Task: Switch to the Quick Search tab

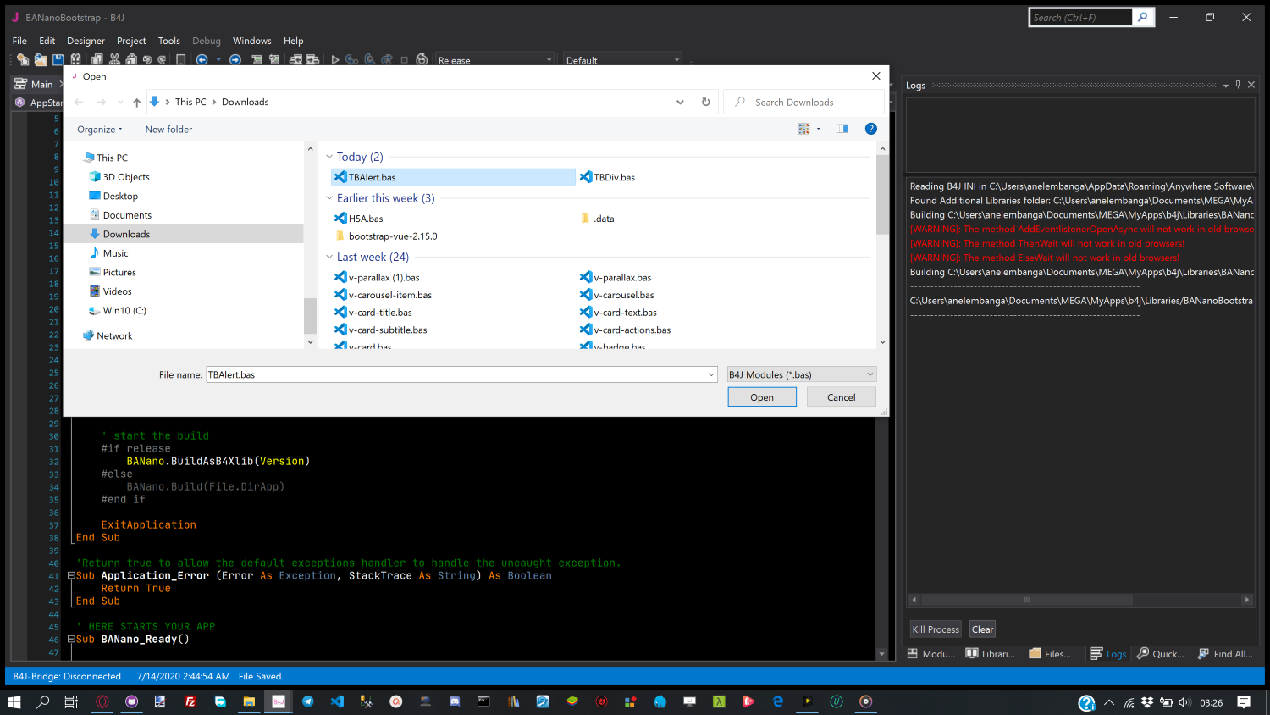Action: pos(1160,654)
